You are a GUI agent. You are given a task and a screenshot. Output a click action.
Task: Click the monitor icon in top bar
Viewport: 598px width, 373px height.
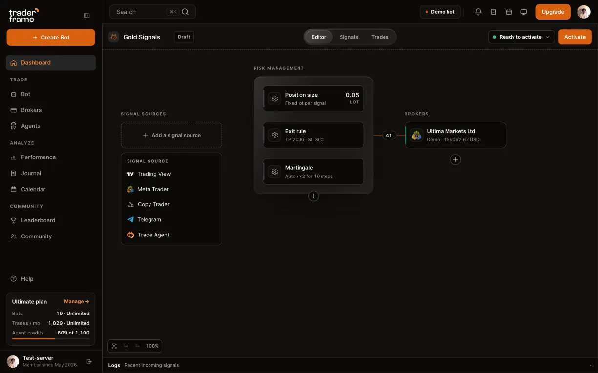(524, 12)
